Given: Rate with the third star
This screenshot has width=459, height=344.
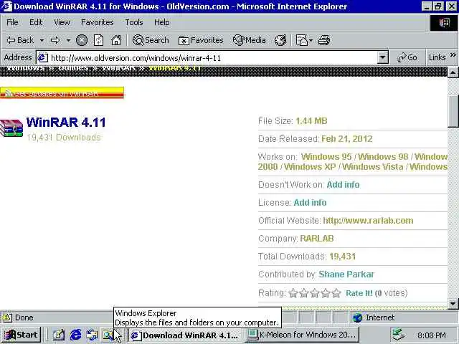Looking at the screenshot, I should tap(315, 293).
